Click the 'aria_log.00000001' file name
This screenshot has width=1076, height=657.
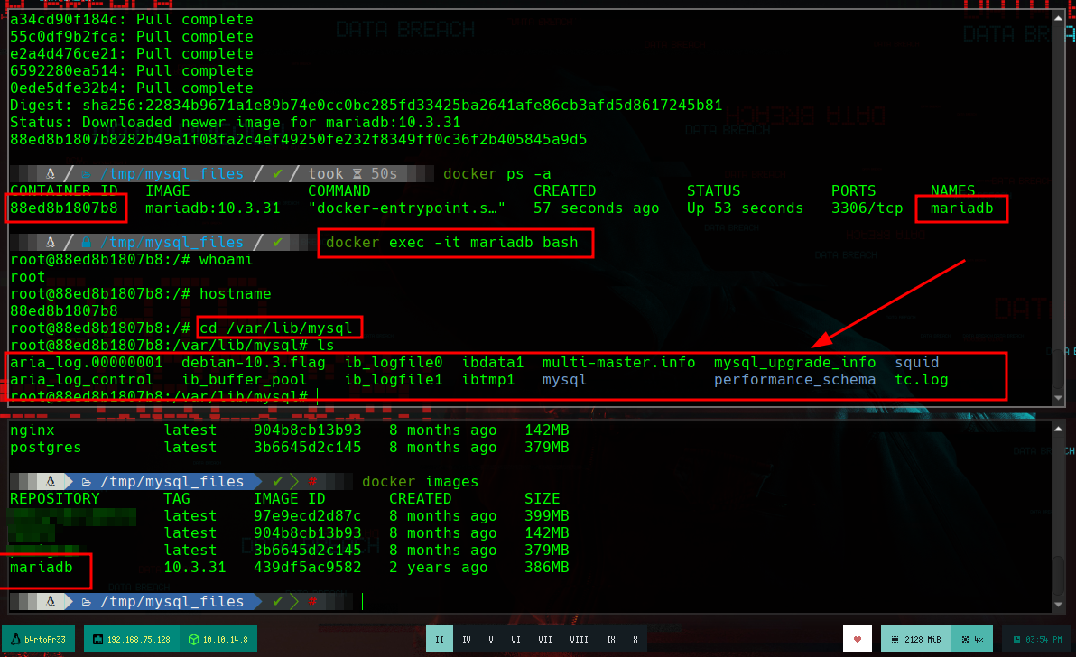[x=87, y=362]
